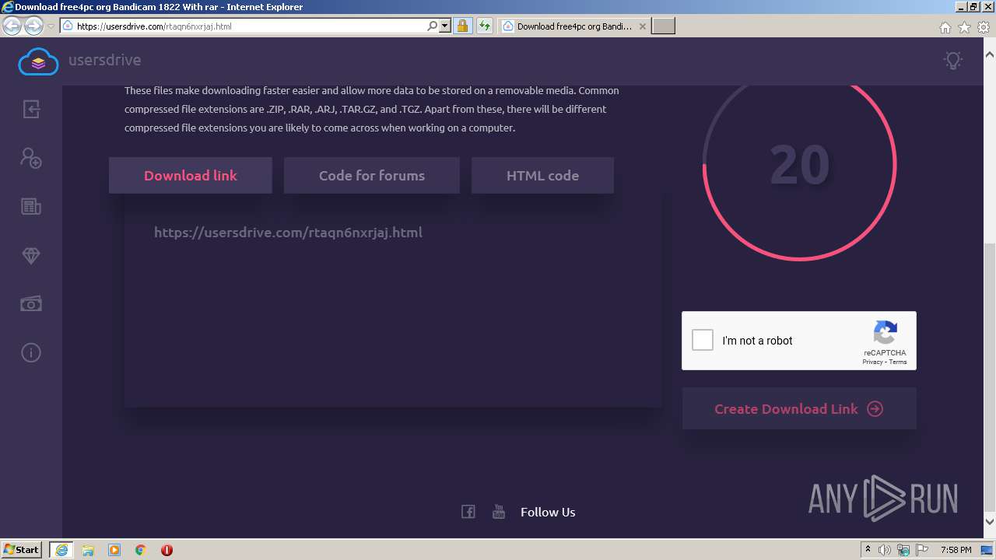
Task: Switch to the Download free4pc browser tab
Action: (573, 26)
